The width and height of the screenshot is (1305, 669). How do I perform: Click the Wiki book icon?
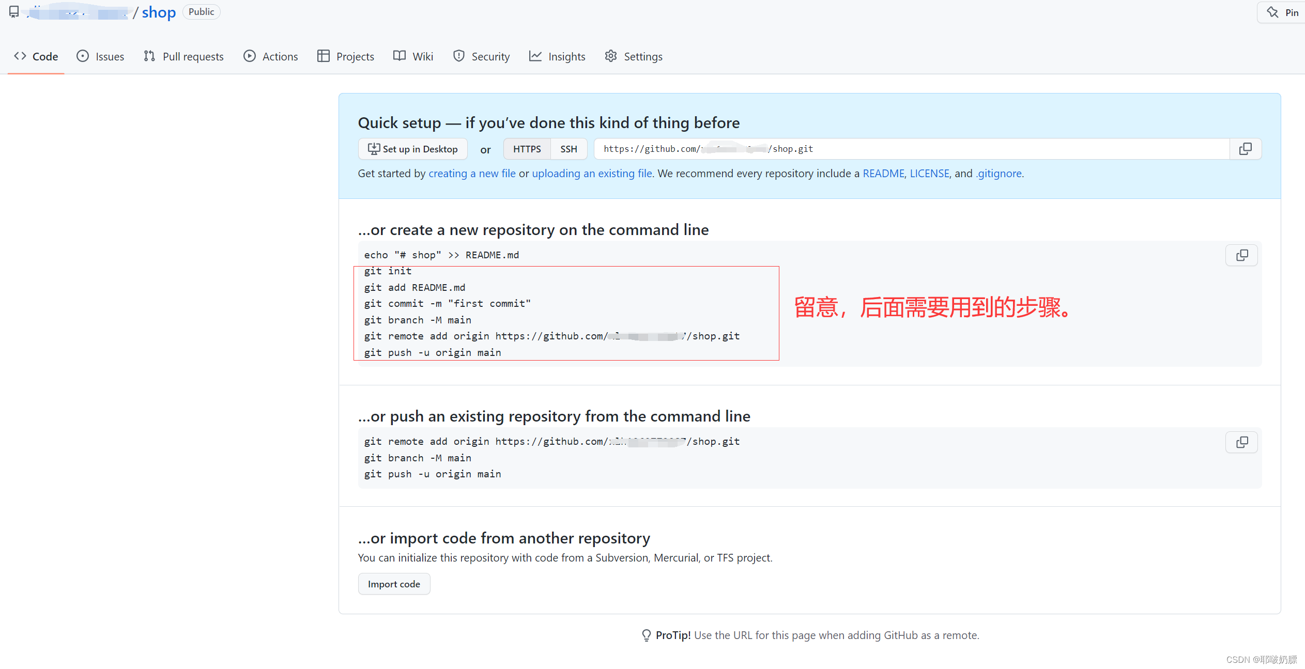click(x=400, y=56)
